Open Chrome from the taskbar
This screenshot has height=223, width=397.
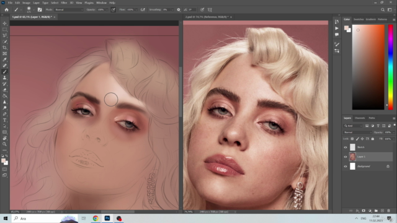point(96,219)
